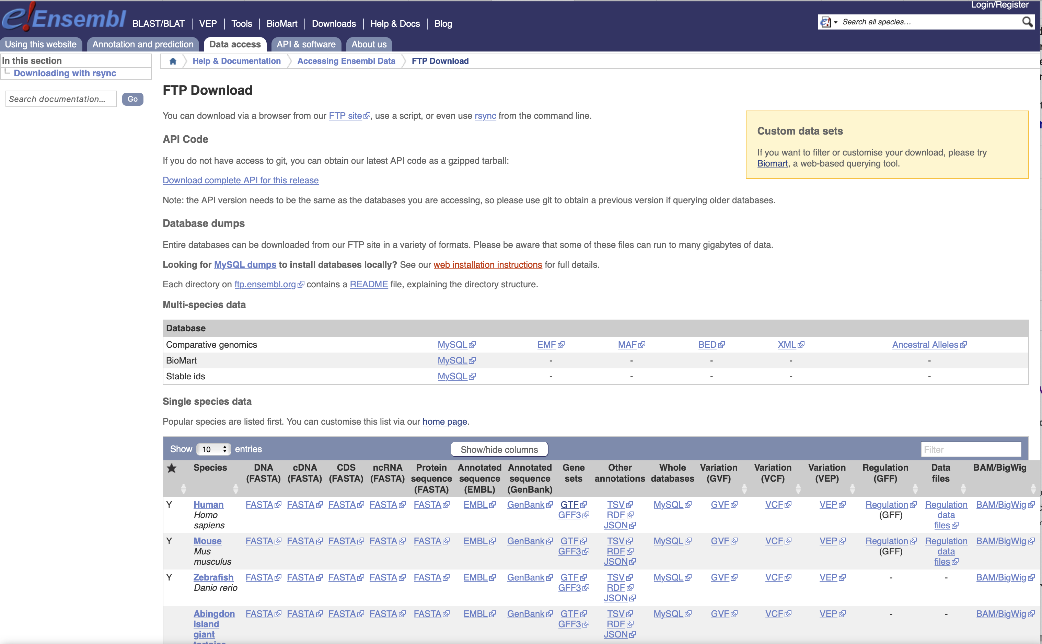Open Help & Docs menu item
1042x644 pixels.
[x=395, y=24]
